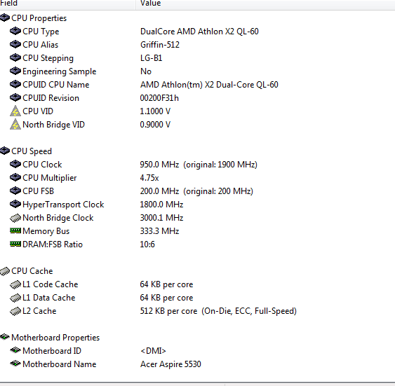Click the AMD Athlon QL-60 CPUID name value

209,85
